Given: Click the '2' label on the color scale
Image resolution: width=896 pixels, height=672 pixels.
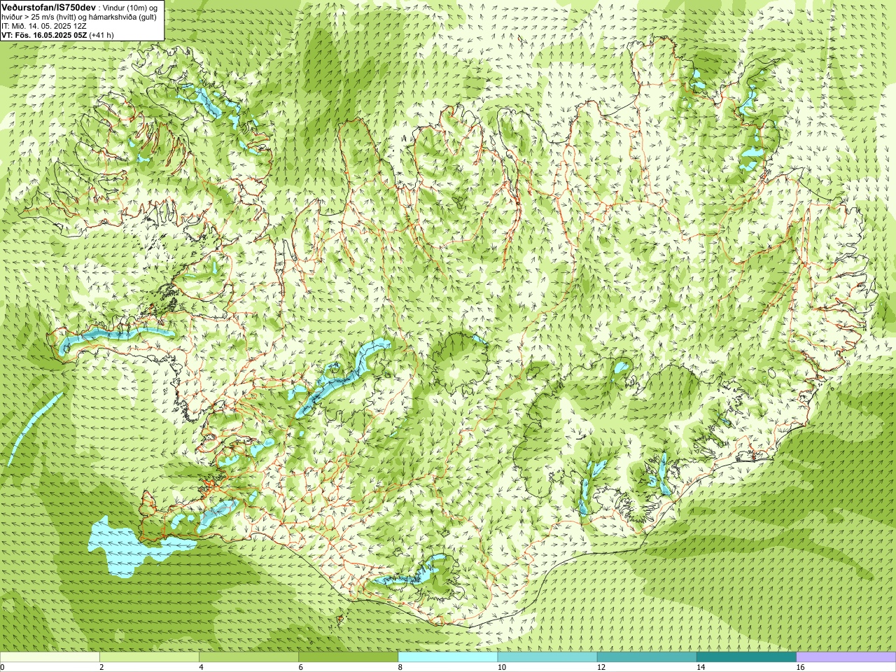Looking at the screenshot, I should point(101,667).
